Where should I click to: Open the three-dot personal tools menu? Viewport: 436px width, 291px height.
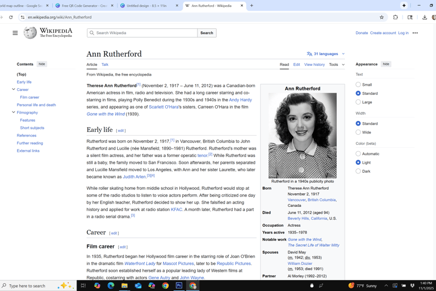click(x=415, y=33)
